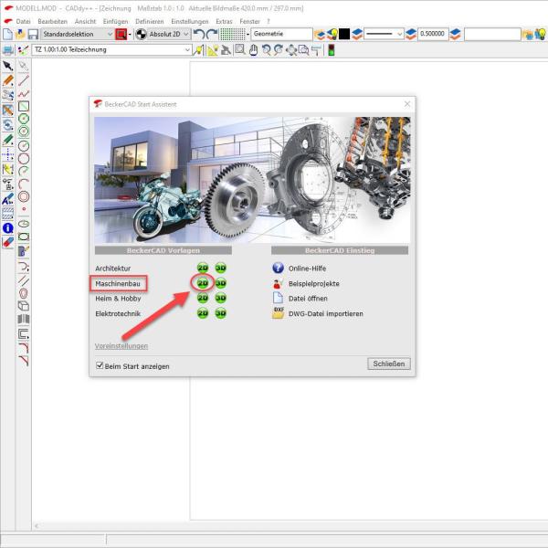
Task: Toggle Beim Start anzeigen checkbox
Action: (x=100, y=365)
